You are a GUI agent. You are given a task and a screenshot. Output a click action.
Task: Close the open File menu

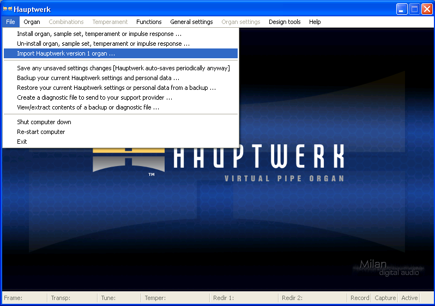(10, 22)
